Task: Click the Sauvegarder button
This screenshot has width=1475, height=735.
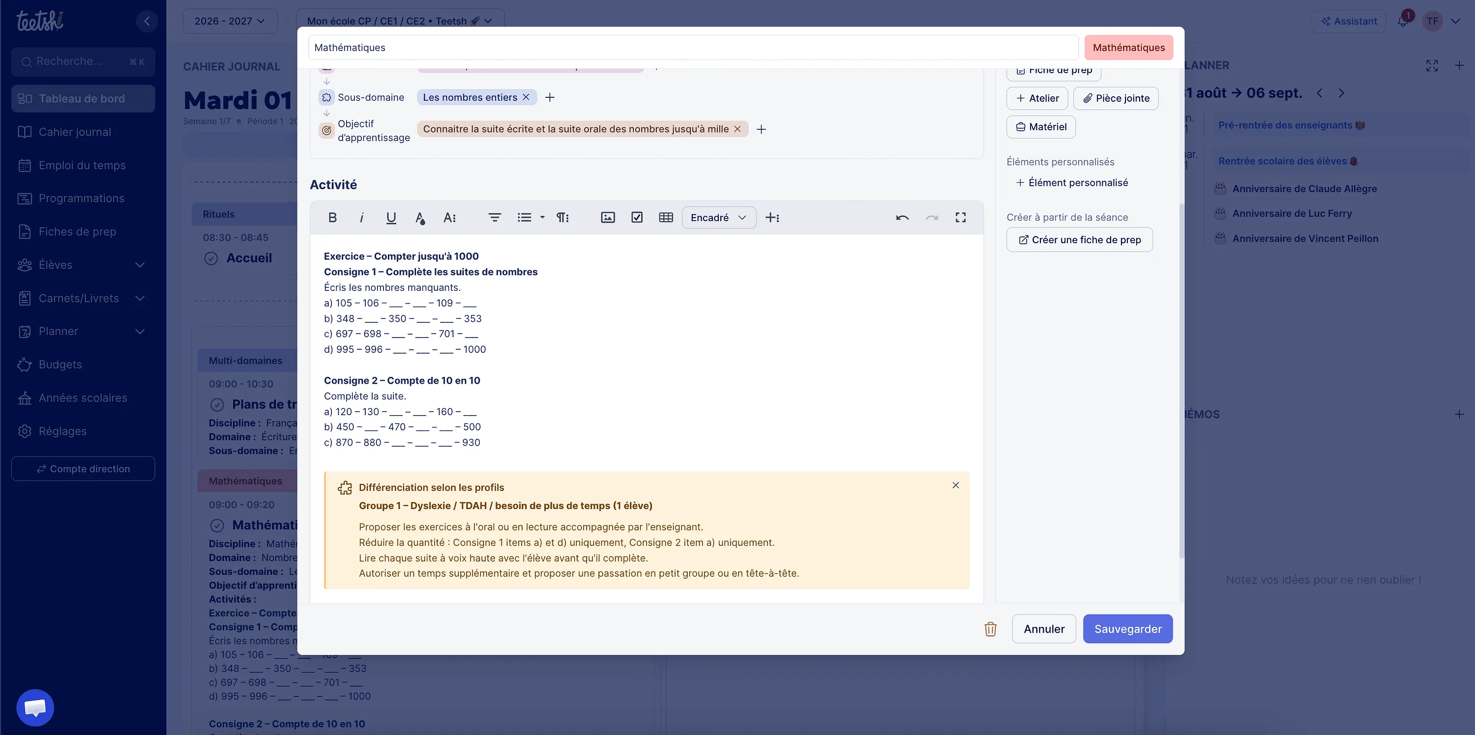Action: click(1127, 628)
